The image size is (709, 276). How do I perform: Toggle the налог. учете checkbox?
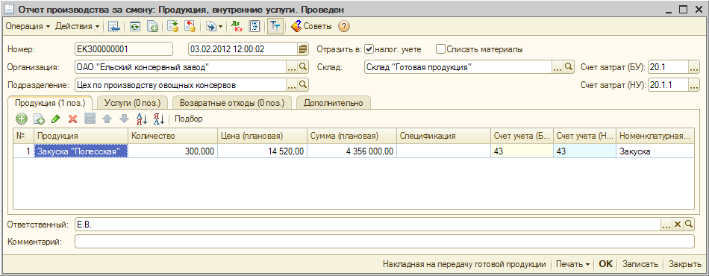point(369,48)
